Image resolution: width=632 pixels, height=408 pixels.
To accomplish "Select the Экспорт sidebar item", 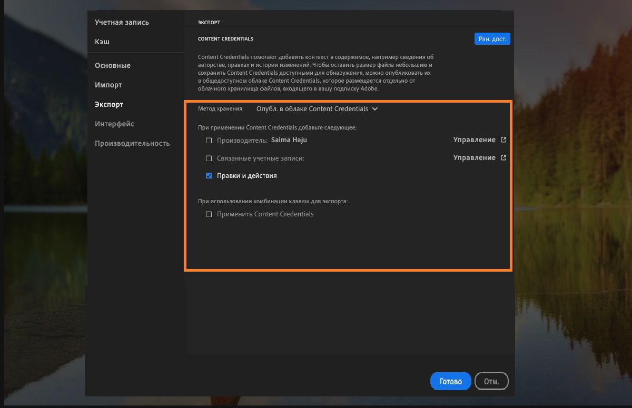I will (109, 104).
